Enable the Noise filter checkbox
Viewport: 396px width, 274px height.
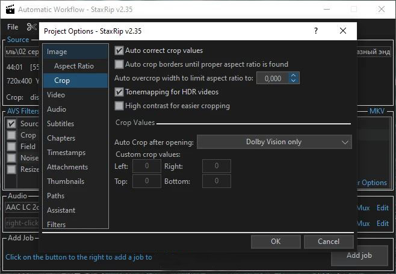point(11,158)
